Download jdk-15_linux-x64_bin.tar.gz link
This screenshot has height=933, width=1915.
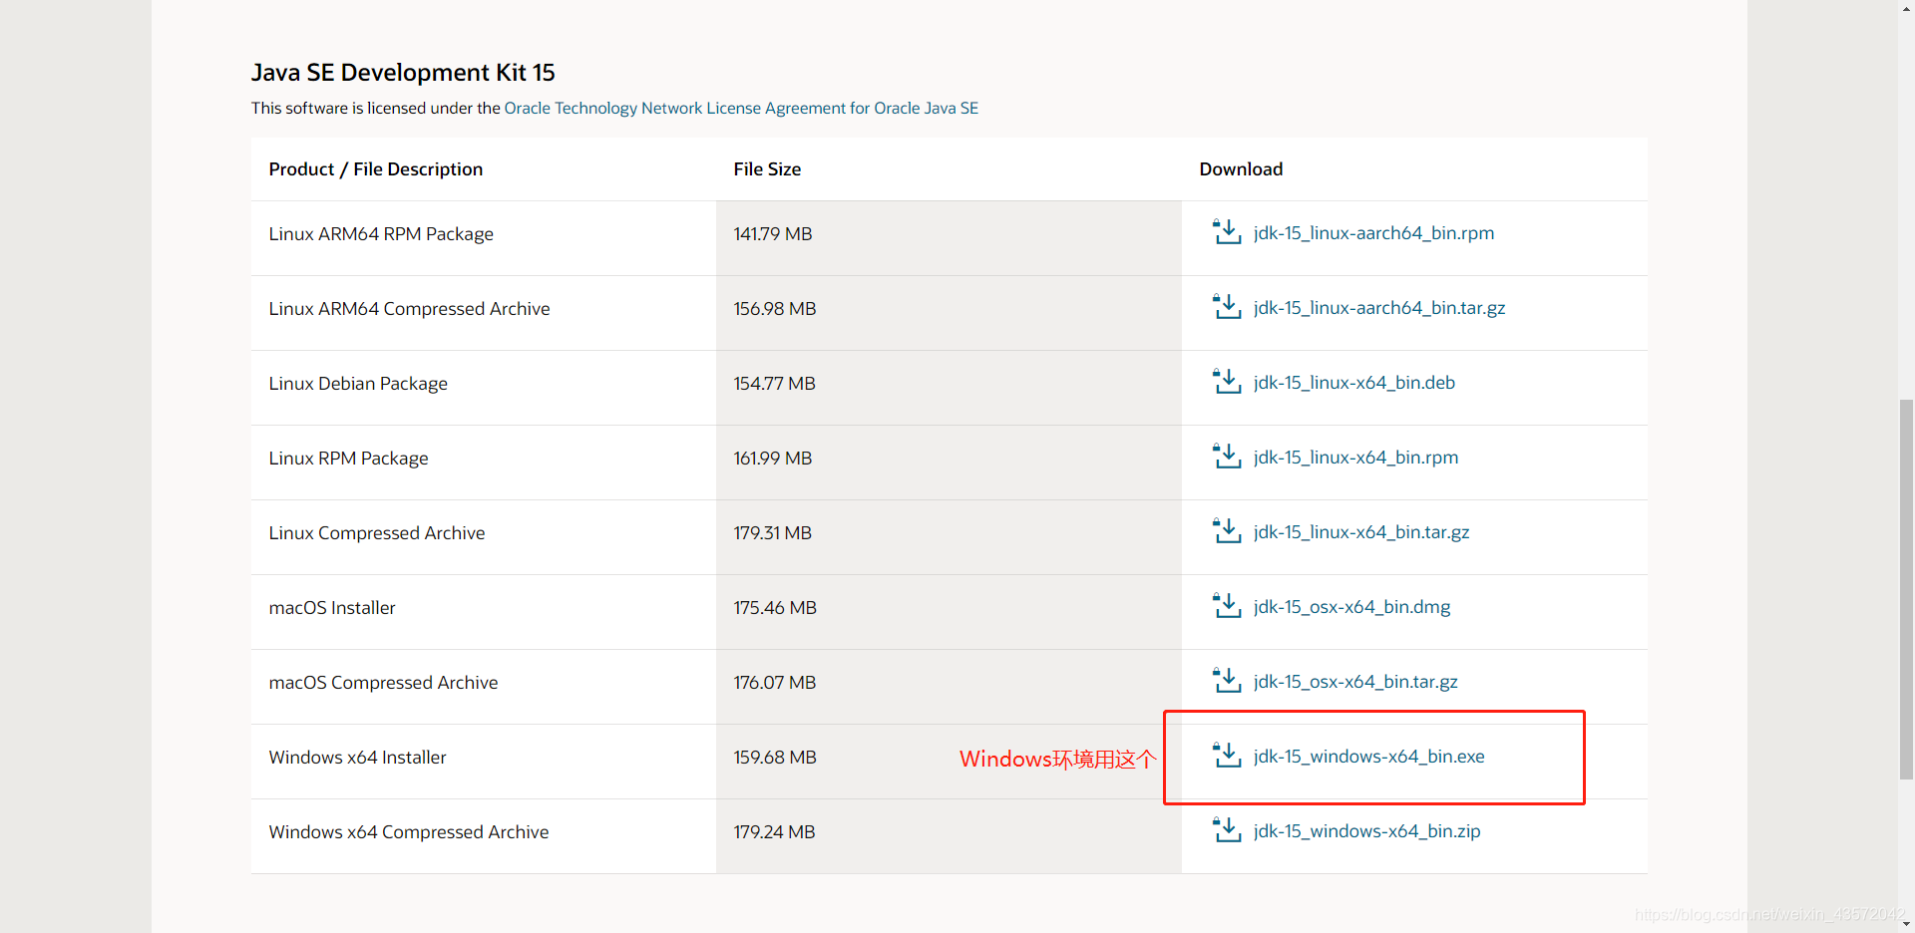[1361, 532]
